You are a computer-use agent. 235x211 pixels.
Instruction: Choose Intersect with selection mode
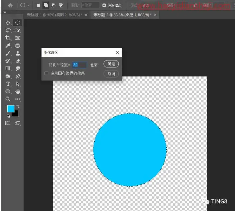tap(61, 5)
